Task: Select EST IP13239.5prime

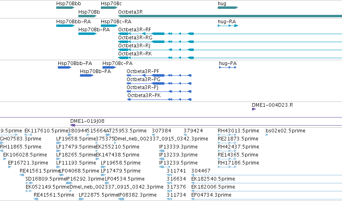Action: (x=178, y=163)
